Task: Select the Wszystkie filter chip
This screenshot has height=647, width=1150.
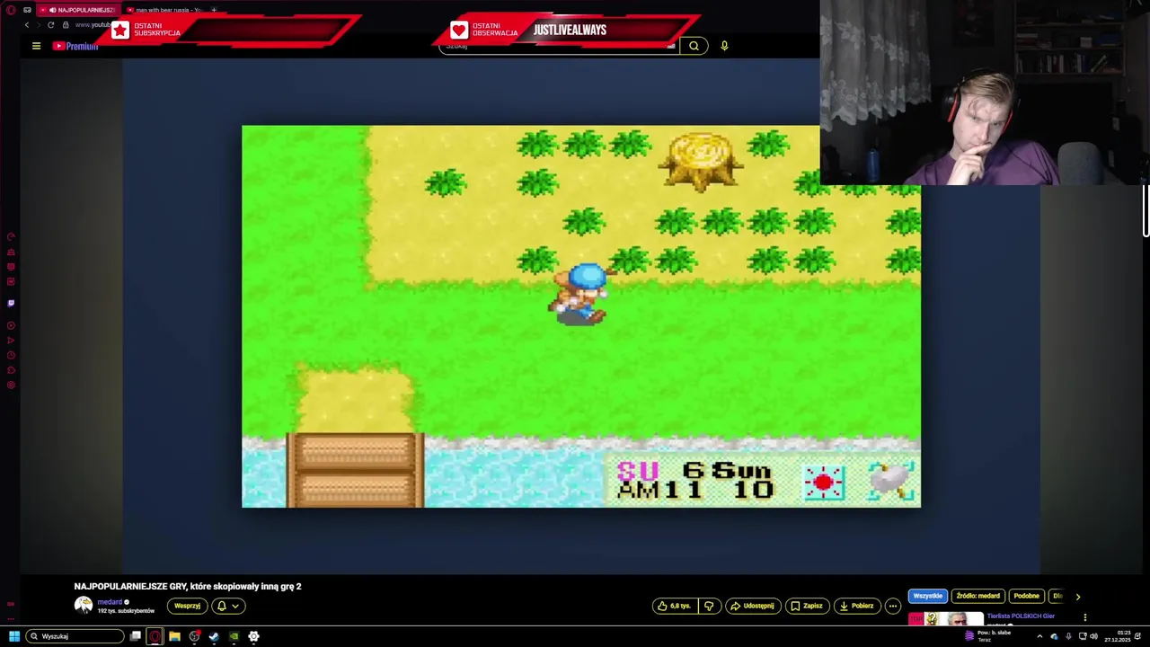Action: (x=927, y=596)
